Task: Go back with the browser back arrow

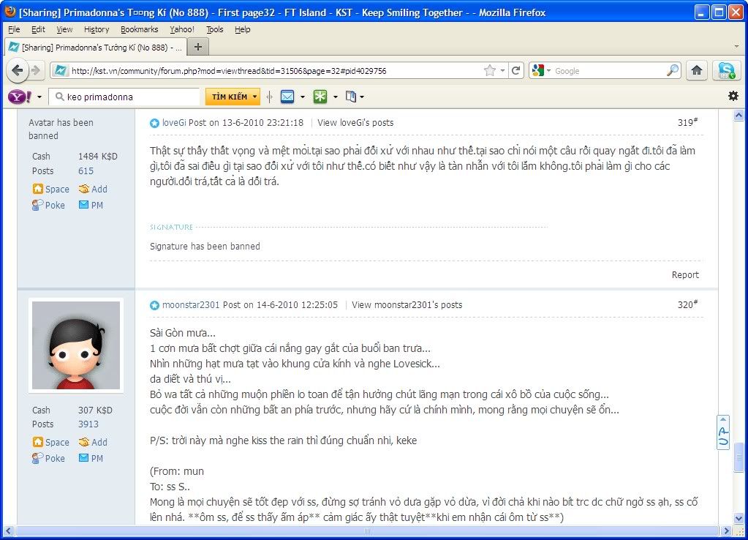Action: tap(18, 71)
